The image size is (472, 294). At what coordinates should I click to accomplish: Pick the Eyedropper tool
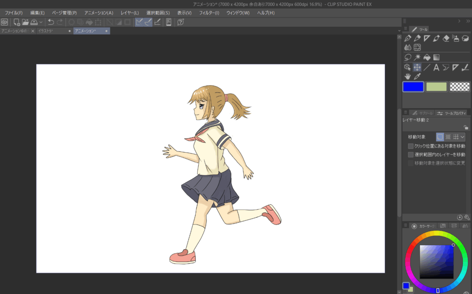point(417,76)
